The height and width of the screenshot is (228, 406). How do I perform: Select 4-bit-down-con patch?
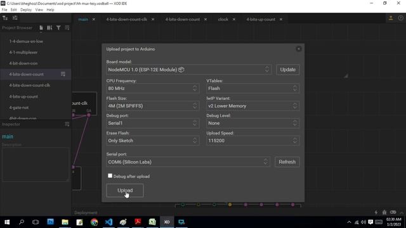(x=23, y=63)
